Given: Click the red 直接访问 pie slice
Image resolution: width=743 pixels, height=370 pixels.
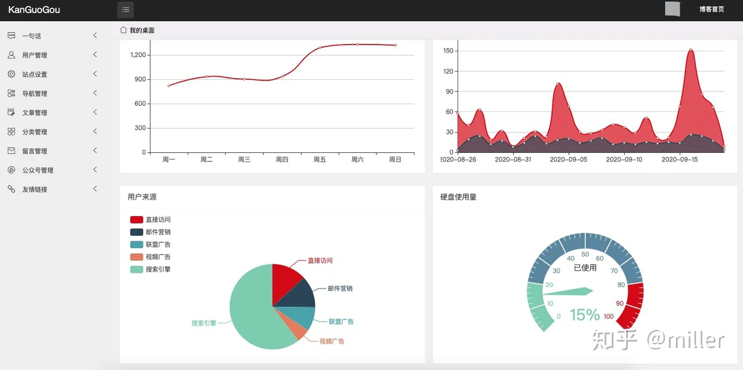Looking at the screenshot, I should [x=284, y=283].
